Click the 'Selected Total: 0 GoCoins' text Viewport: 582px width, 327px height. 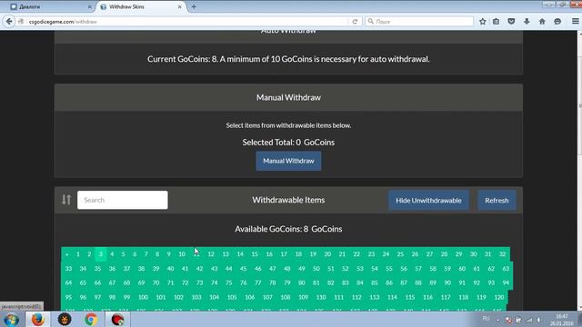pyautogui.click(x=288, y=143)
